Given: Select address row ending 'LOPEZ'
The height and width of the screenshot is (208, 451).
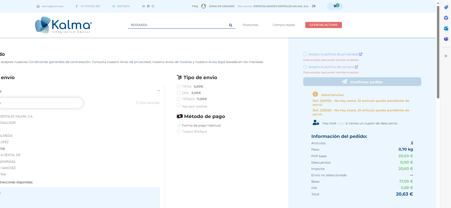Looking at the screenshot, I should 4,142.
